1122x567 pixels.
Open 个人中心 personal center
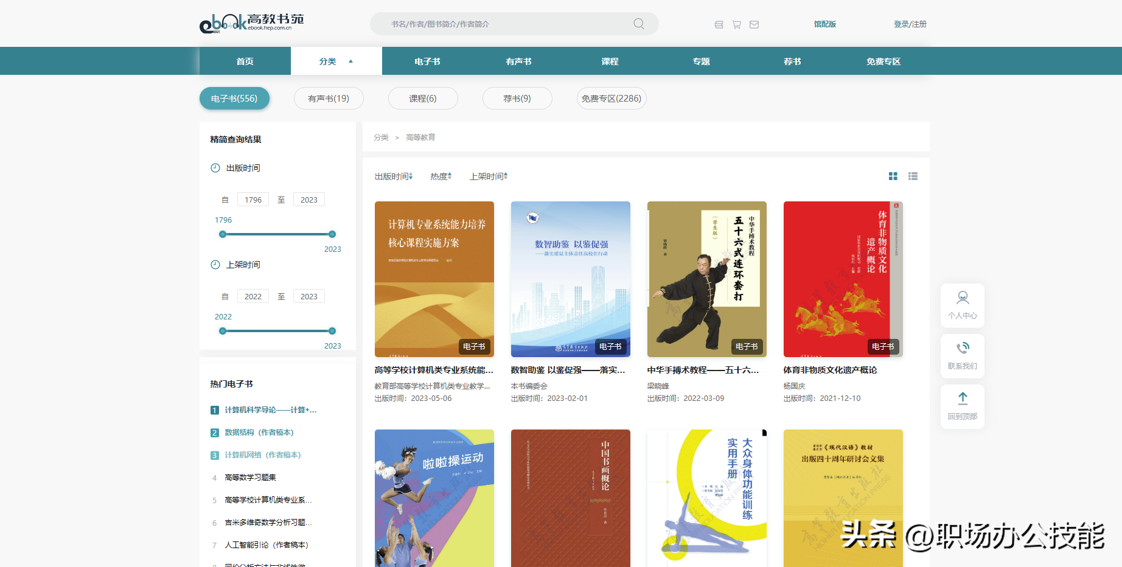[x=962, y=305]
